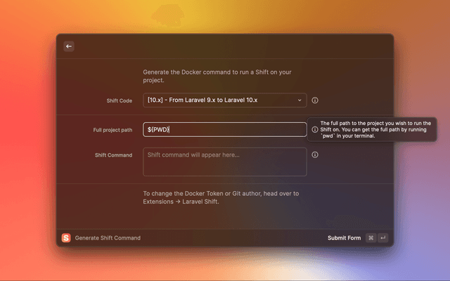Viewport: 450px width, 281px height.
Task: Click the Generate the Docker command description
Action: point(218,76)
